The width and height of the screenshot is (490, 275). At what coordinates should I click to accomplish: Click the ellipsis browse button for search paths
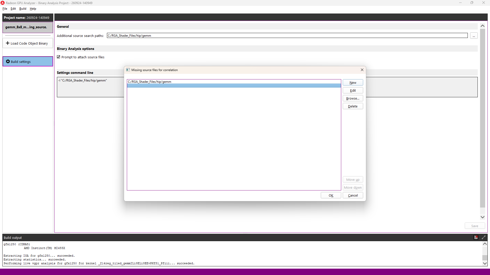(x=474, y=36)
